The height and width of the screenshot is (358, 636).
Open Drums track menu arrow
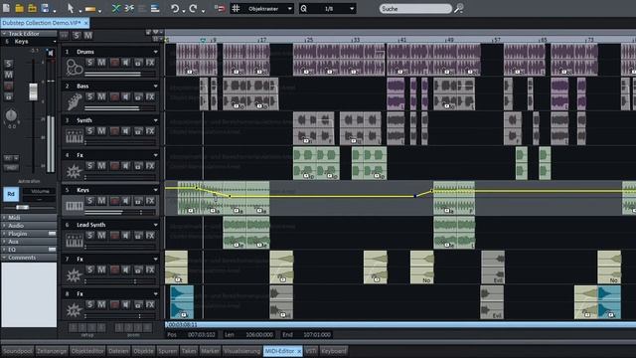[155, 52]
